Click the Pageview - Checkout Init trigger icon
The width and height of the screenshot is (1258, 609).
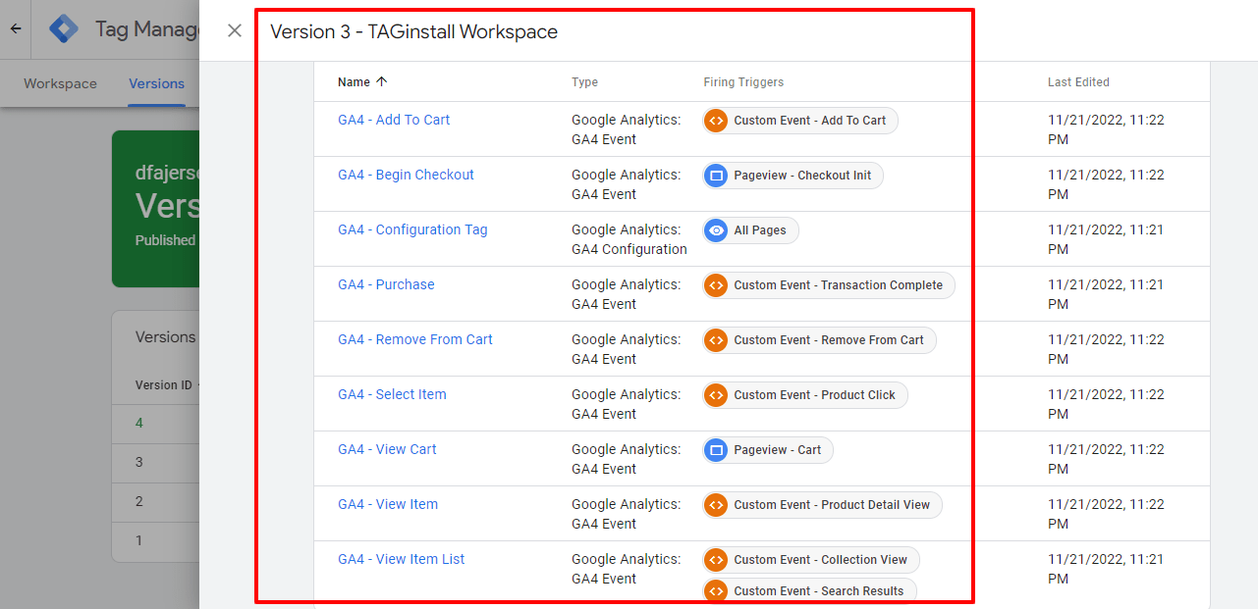(x=717, y=176)
